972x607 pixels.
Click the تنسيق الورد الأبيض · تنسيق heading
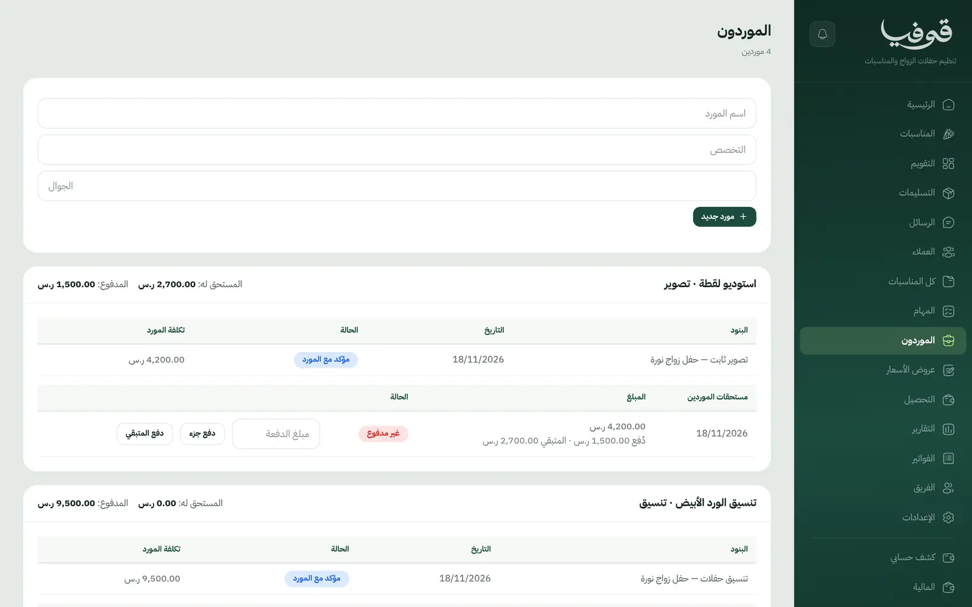[698, 503]
